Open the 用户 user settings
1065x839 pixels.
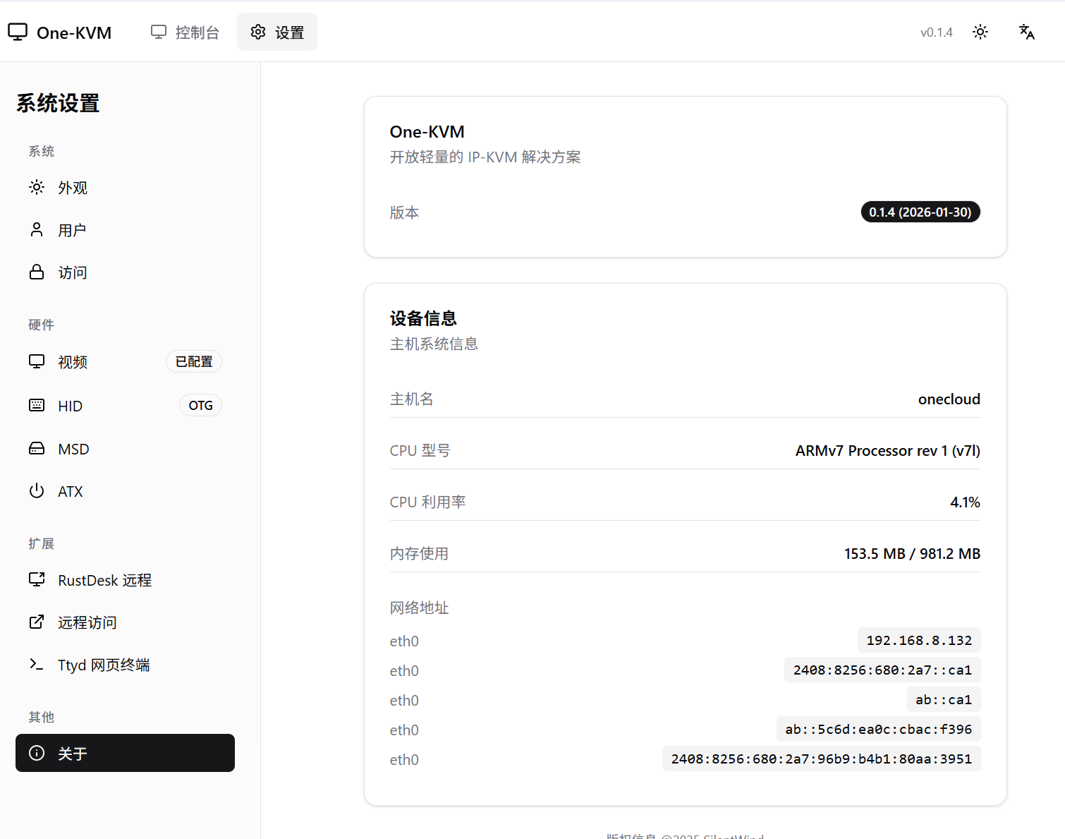click(72, 230)
